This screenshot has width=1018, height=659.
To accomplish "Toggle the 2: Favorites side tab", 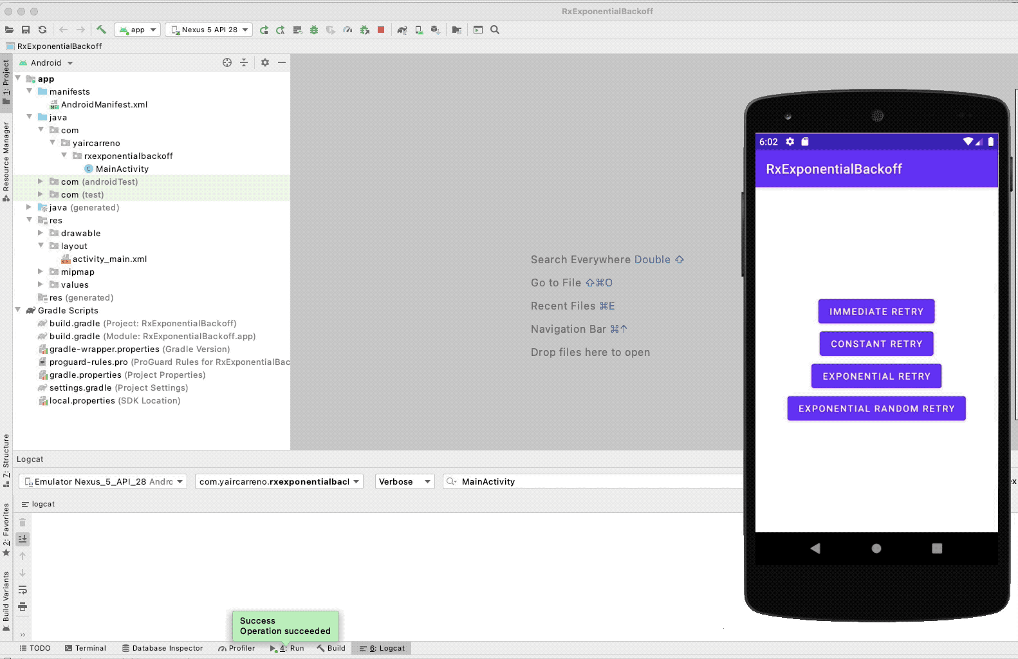I will click(6, 529).
